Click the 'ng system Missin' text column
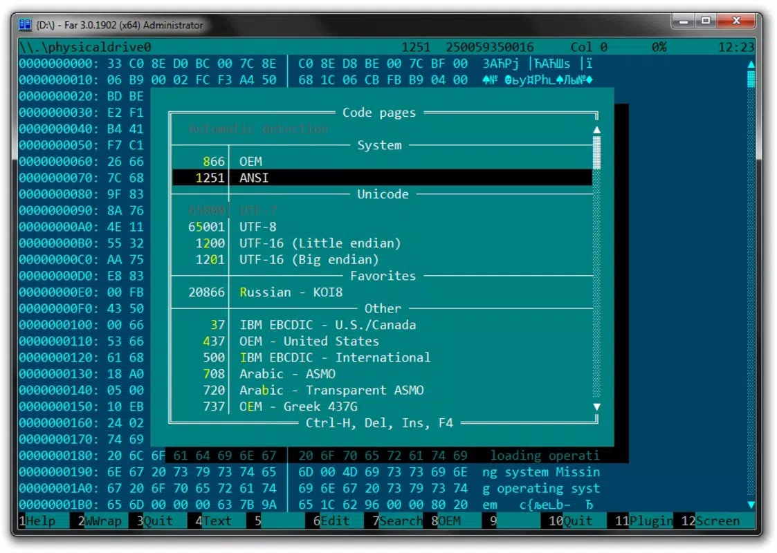Viewport: 777px width, 553px height. pos(541,472)
